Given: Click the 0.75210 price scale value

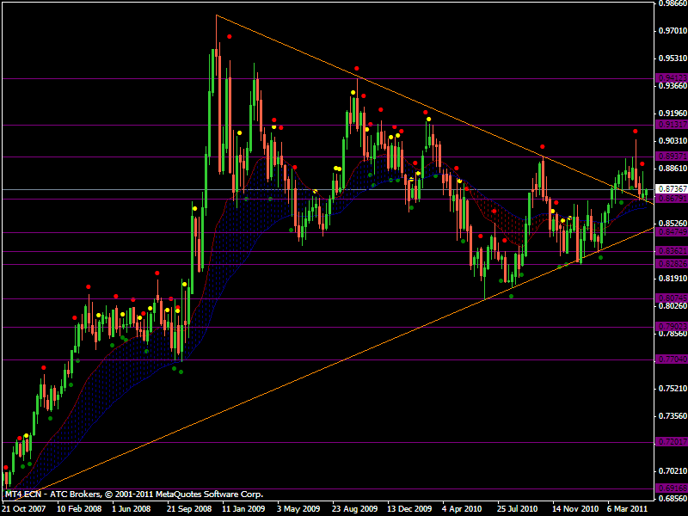Looking at the screenshot, I should click(x=673, y=389).
